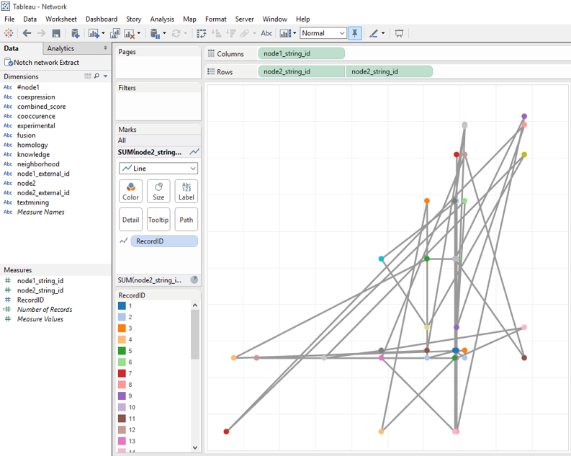The width and height of the screenshot is (571, 456).
Task: Click the Show mark labels Abc icon
Action: [266, 33]
